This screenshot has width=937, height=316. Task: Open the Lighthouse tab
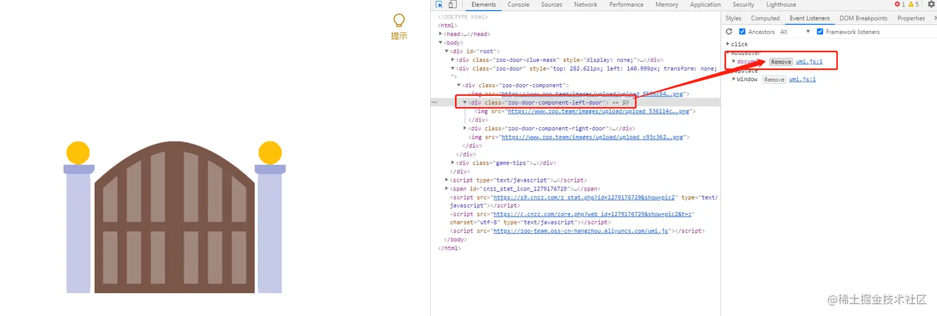coord(781,4)
